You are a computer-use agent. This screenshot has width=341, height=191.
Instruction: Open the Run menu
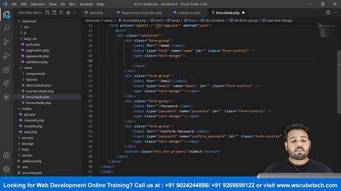pos(72,4)
